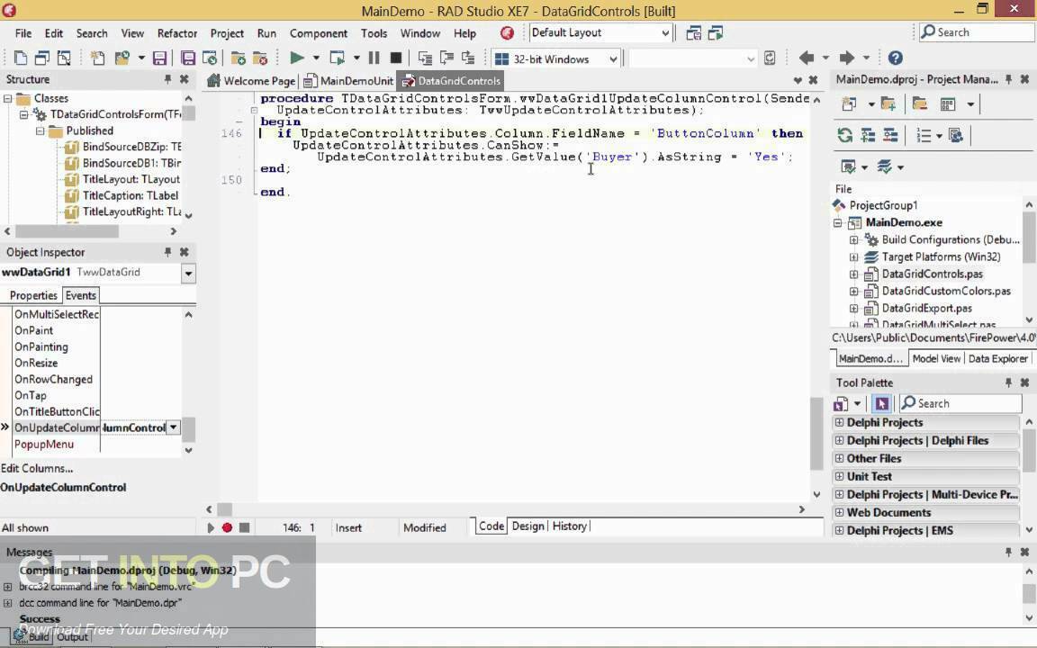Select the OnPaint event row
Screen dimensions: 1037x648
point(56,330)
